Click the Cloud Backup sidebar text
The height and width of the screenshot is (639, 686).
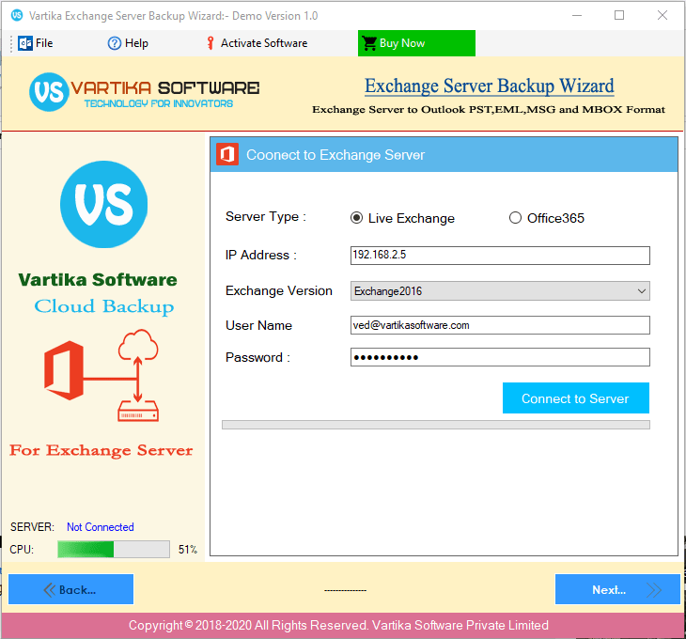pyautogui.click(x=104, y=306)
